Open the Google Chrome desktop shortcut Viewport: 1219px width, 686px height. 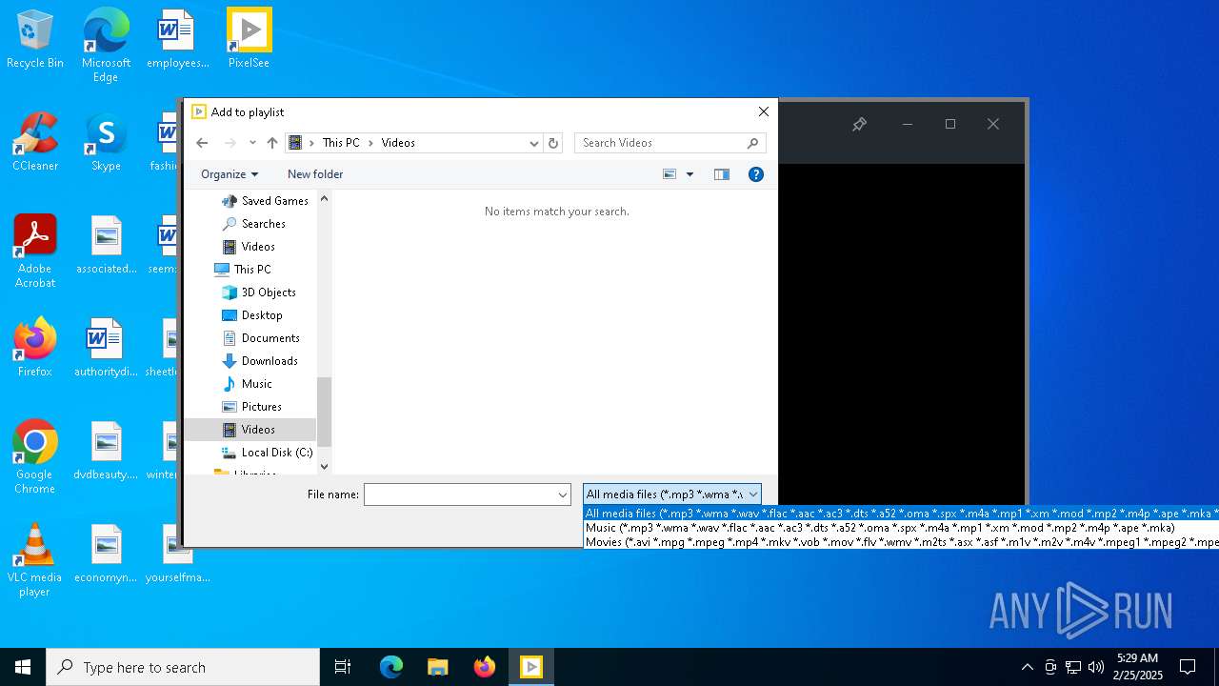click(x=35, y=457)
